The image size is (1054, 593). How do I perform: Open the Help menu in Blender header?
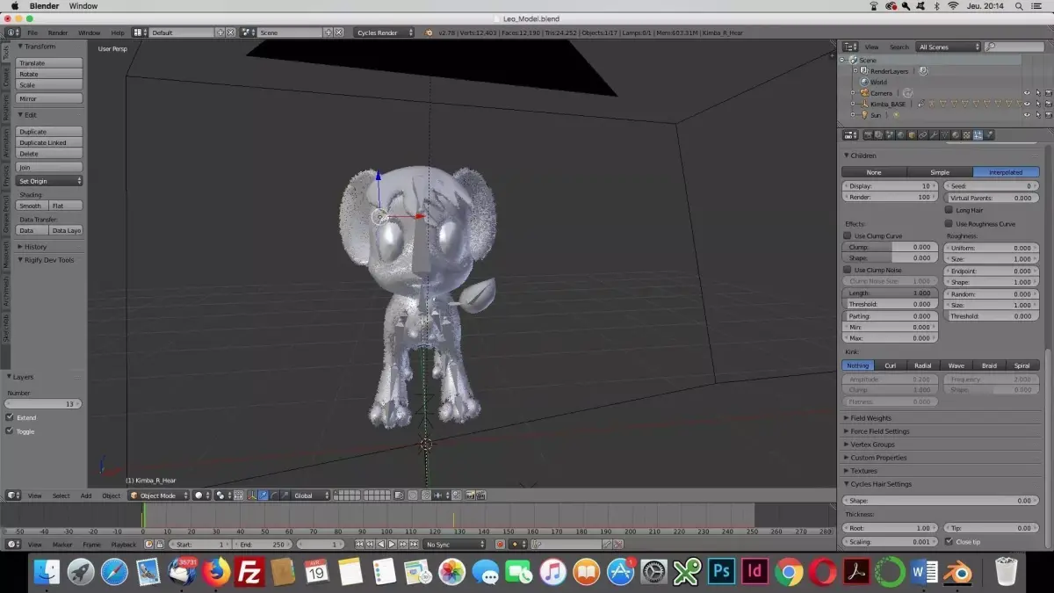118,33
